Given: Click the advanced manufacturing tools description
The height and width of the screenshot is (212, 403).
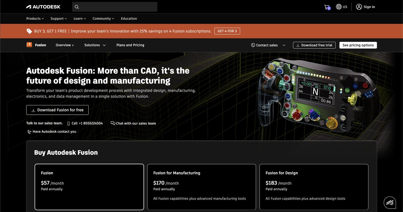Looking at the screenshot, I should point(199,199).
